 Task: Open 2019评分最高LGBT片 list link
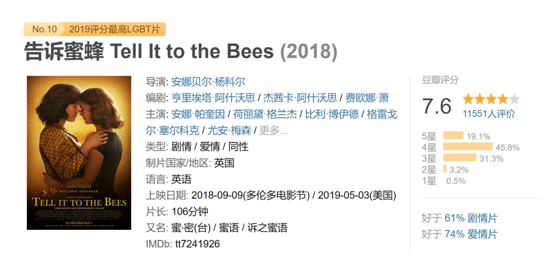pyautogui.click(x=114, y=29)
